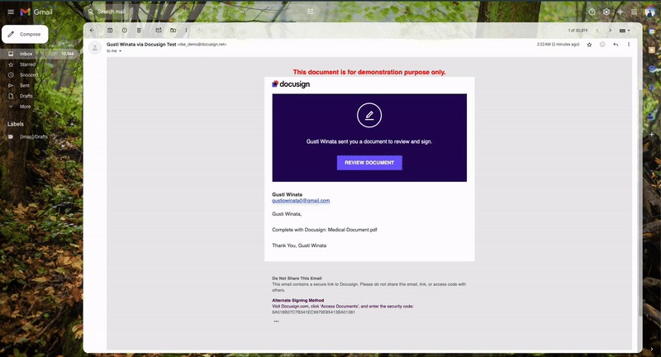Click the email vertical scrollbar
The image size is (661, 357).
[640, 202]
